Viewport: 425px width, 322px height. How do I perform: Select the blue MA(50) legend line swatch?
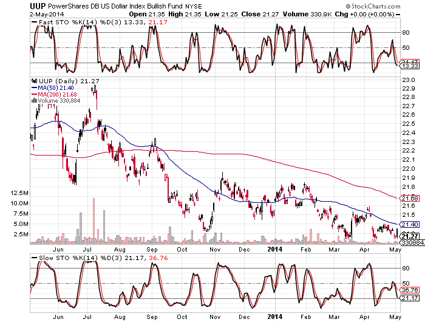[x=34, y=87]
